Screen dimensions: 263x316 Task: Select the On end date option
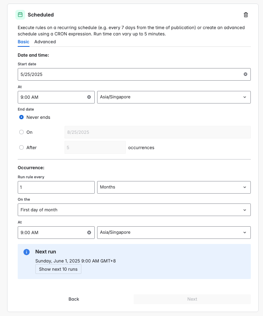click(x=22, y=132)
